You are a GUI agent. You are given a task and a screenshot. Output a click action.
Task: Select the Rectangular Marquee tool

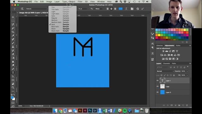tap(13, 21)
